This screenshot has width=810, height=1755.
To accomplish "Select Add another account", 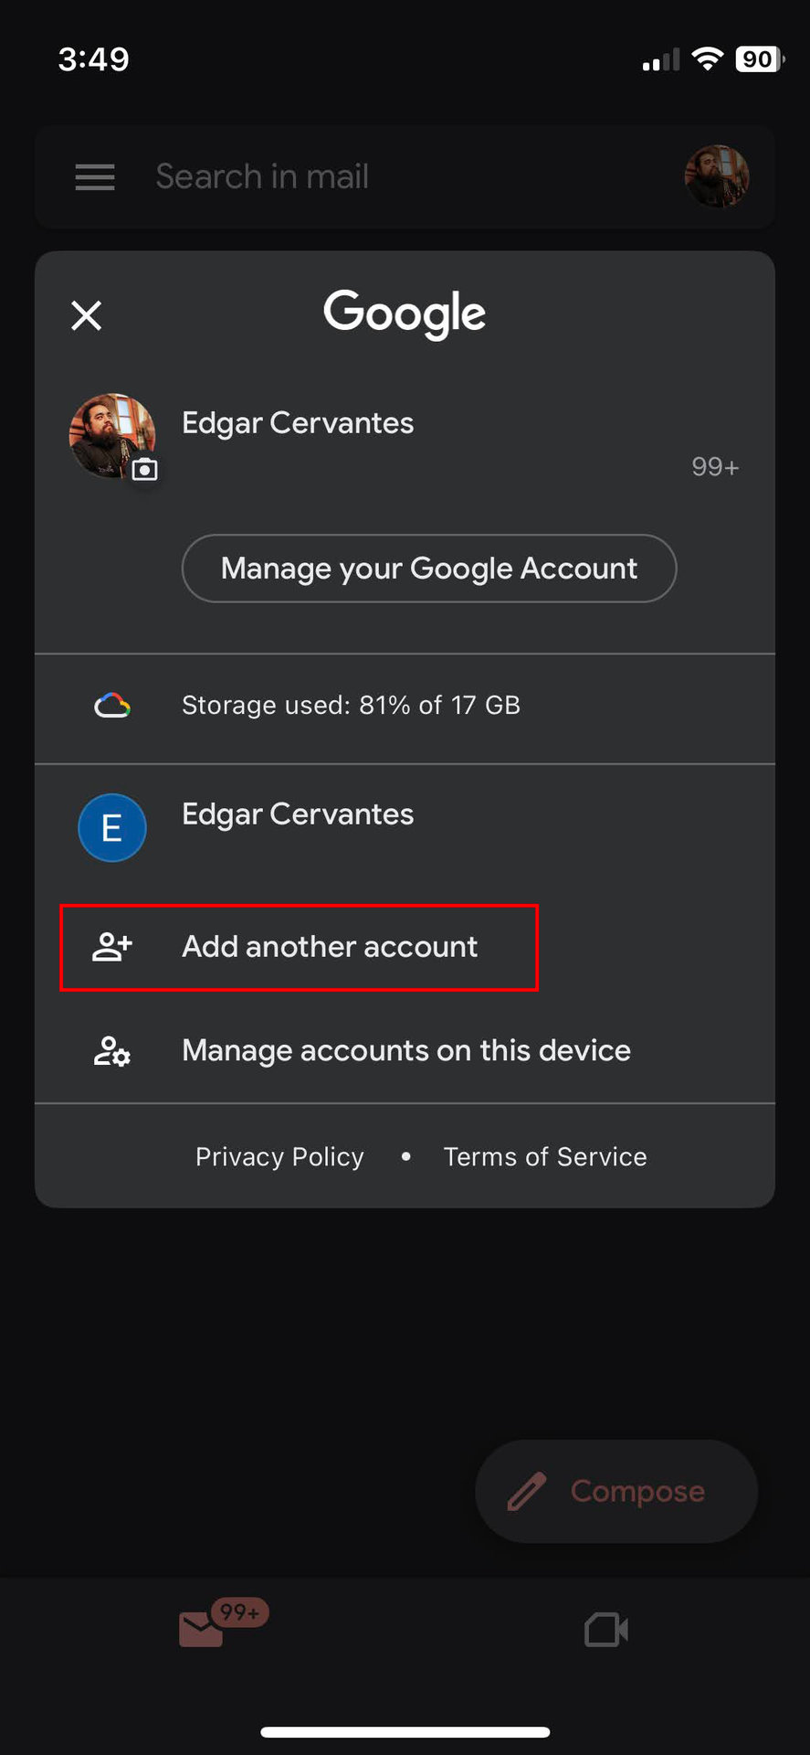I will [x=330, y=947].
